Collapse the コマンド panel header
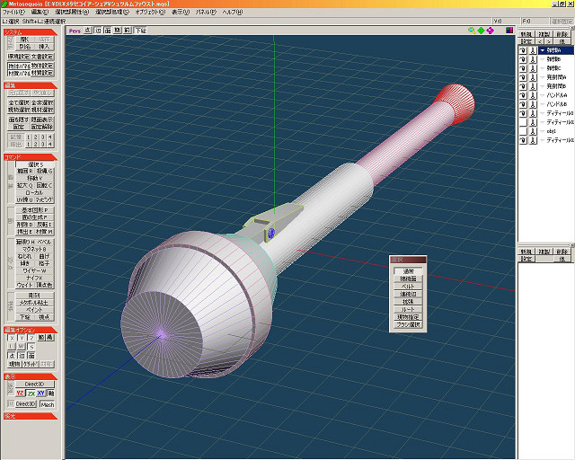 [31, 157]
